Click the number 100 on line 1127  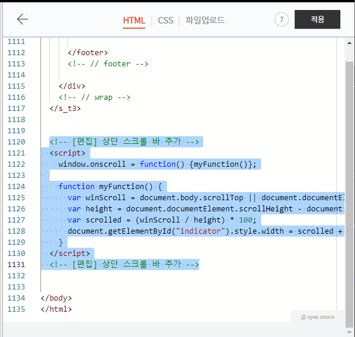click(x=245, y=220)
